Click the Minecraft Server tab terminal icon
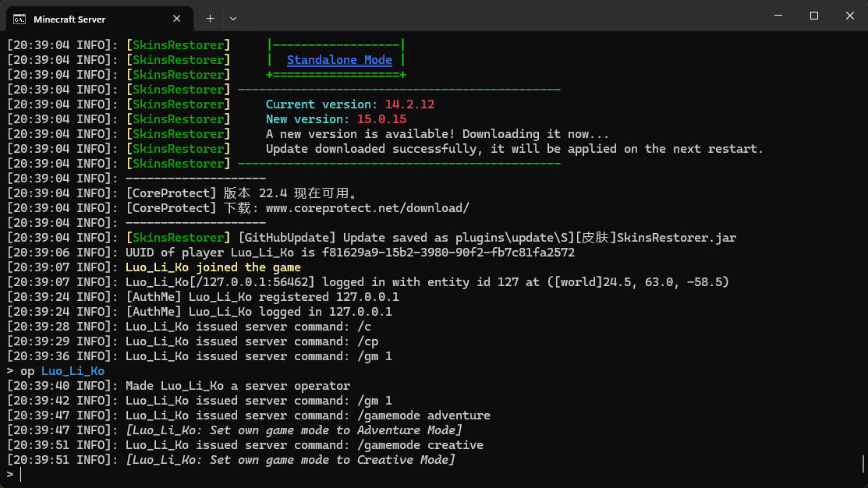 pyautogui.click(x=19, y=19)
